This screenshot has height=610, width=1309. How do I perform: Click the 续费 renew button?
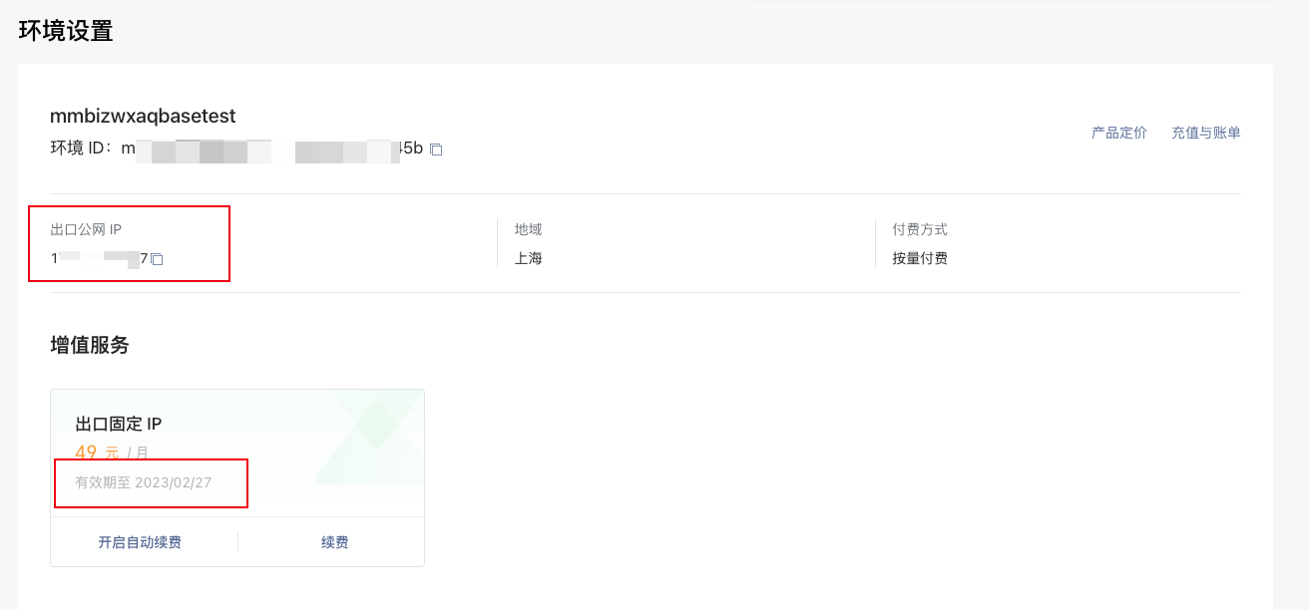coord(335,542)
